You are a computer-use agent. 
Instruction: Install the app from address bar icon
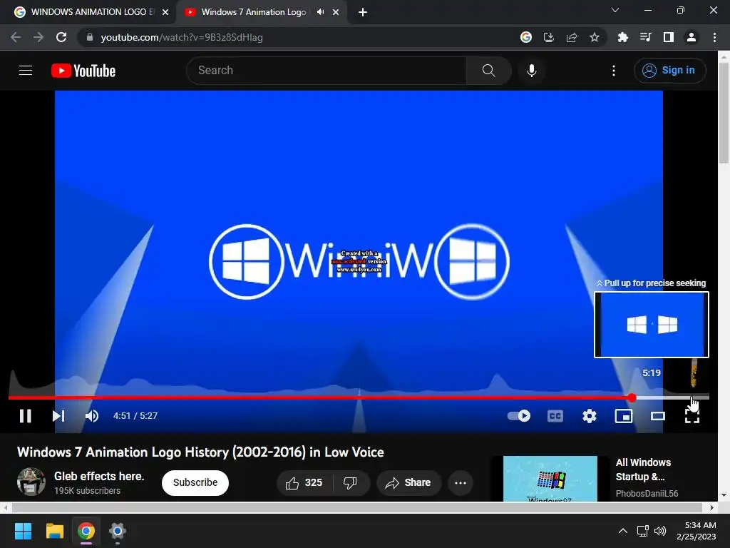[x=549, y=37]
